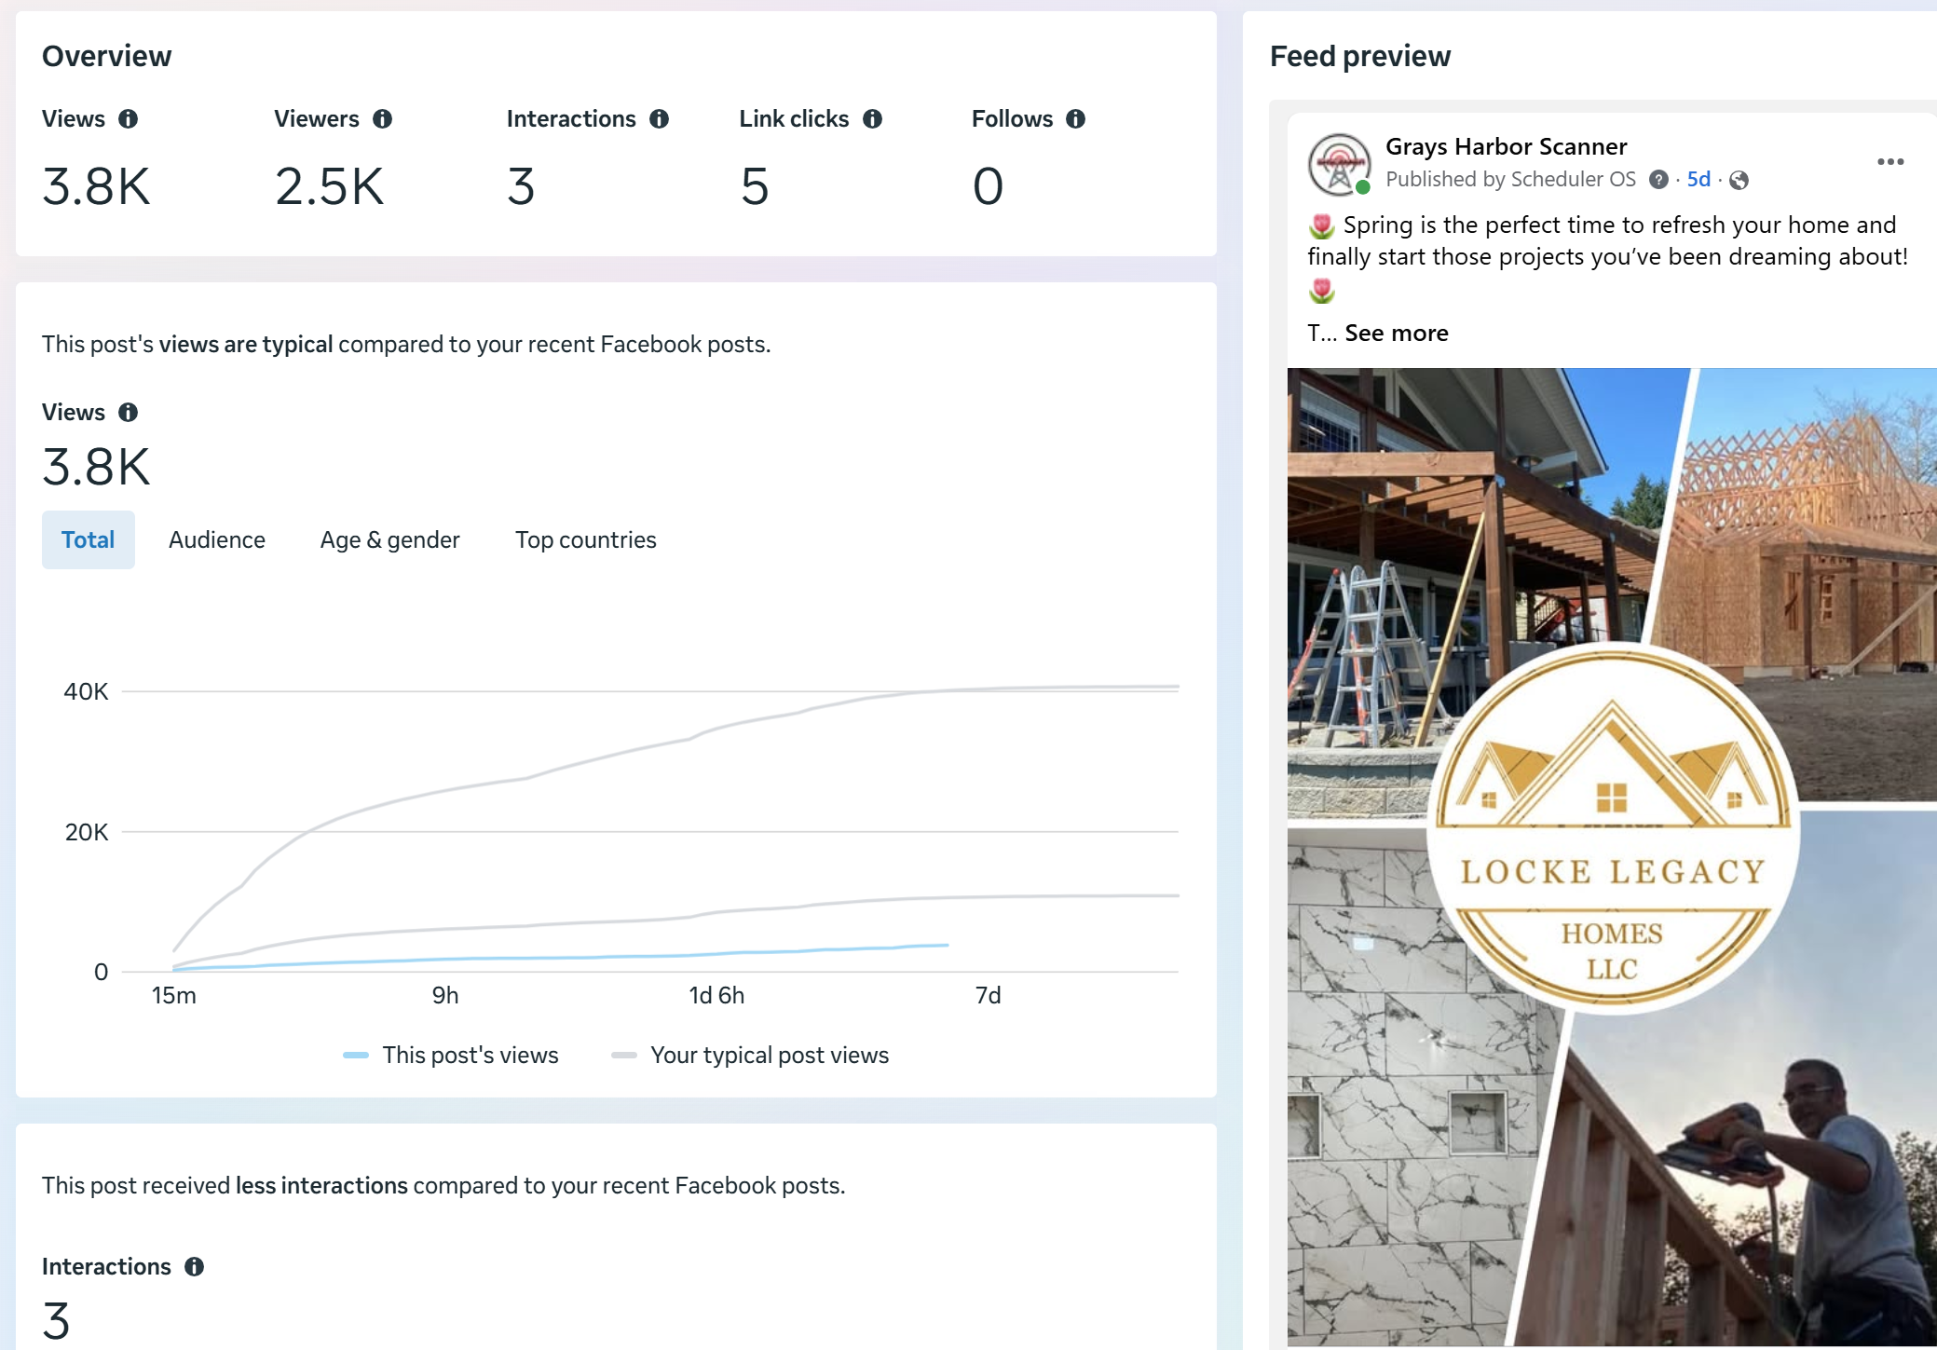The width and height of the screenshot is (1937, 1350).
Task: Switch to the Audience tab
Action: pyautogui.click(x=217, y=540)
